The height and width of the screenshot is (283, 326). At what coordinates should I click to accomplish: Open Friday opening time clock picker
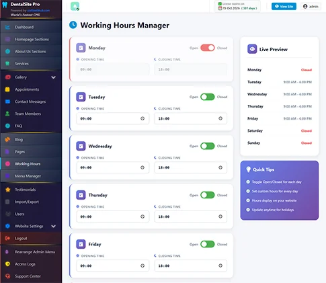142,266
